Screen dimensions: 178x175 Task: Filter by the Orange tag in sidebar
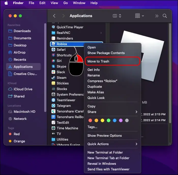click(x=23, y=141)
